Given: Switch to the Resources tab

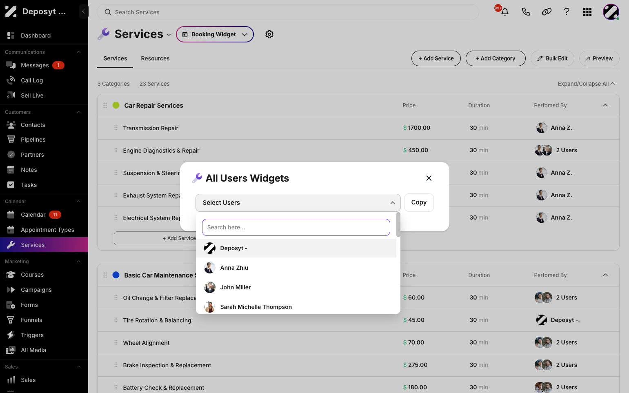Looking at the screenshot, I should pyautogui.click(x=155, y=58).
